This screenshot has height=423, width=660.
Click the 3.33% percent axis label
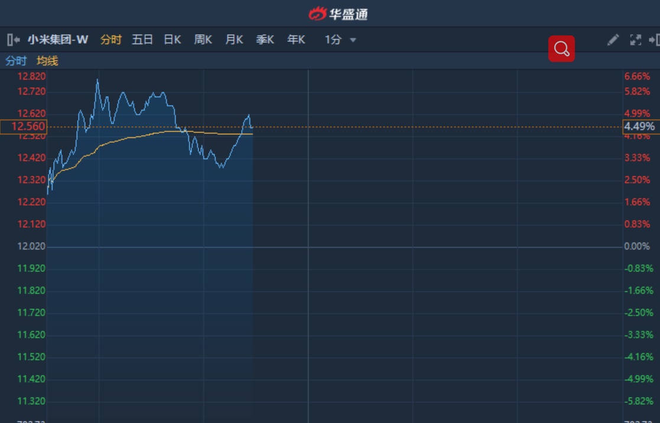click(x=638, y=158)
